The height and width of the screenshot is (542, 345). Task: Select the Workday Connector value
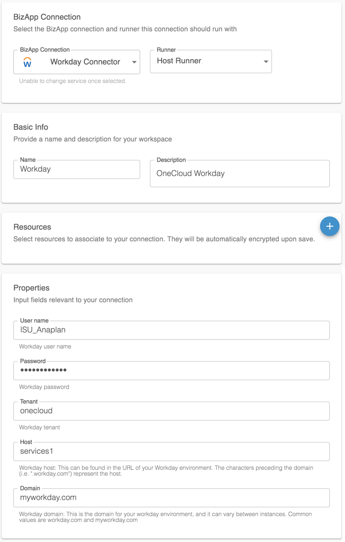(85, 62)
